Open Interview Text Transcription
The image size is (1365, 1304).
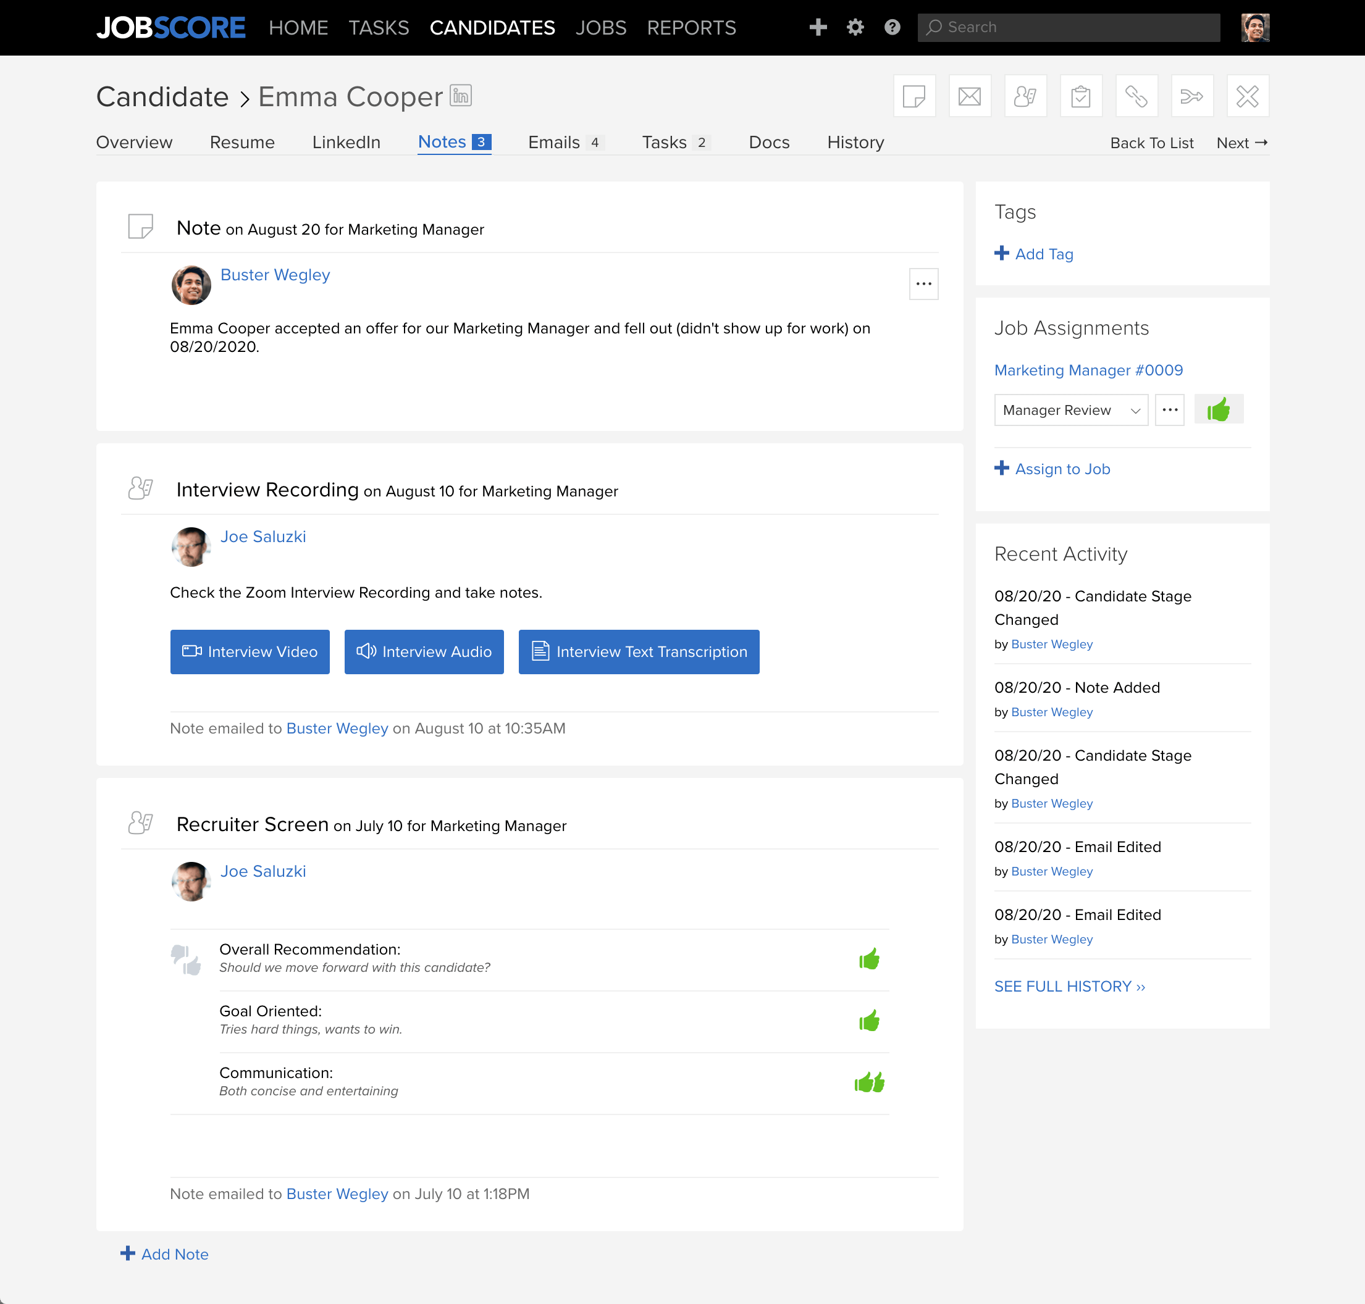point(639,652)
